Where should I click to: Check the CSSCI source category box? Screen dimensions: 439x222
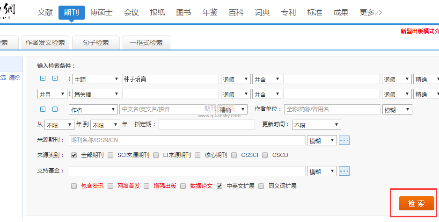[x=234, y=155]
